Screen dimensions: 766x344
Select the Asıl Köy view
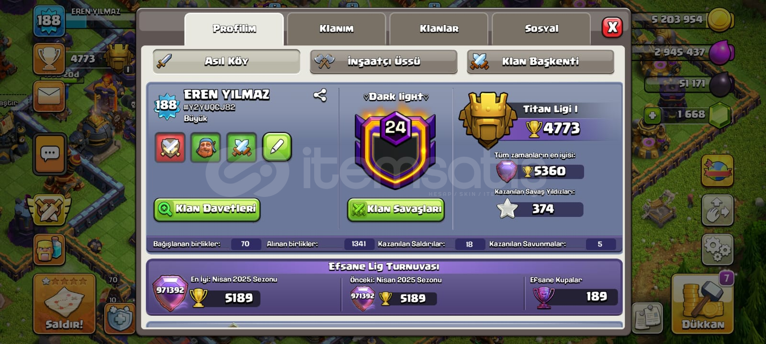[x=226, y=62]
